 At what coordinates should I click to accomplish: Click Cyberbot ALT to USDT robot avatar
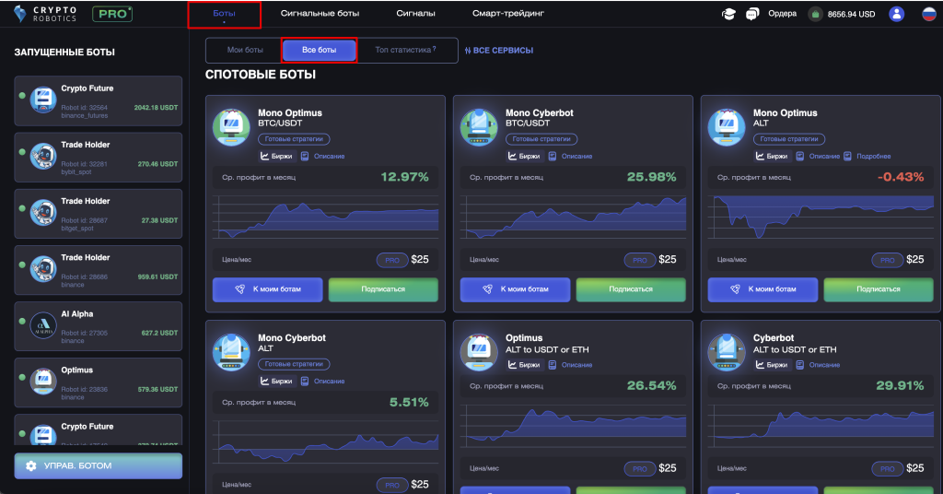coord(727,352)
